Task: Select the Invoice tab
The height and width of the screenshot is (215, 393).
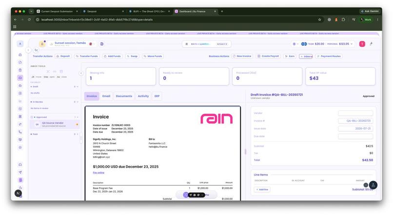Action: coord(92,96)
